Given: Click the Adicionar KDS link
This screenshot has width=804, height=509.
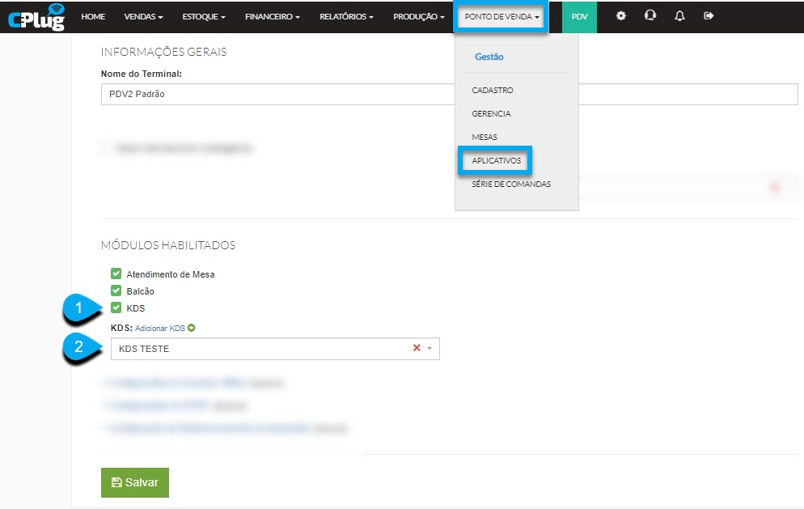Looking at the screenshot, I should [x=160, y=328].
